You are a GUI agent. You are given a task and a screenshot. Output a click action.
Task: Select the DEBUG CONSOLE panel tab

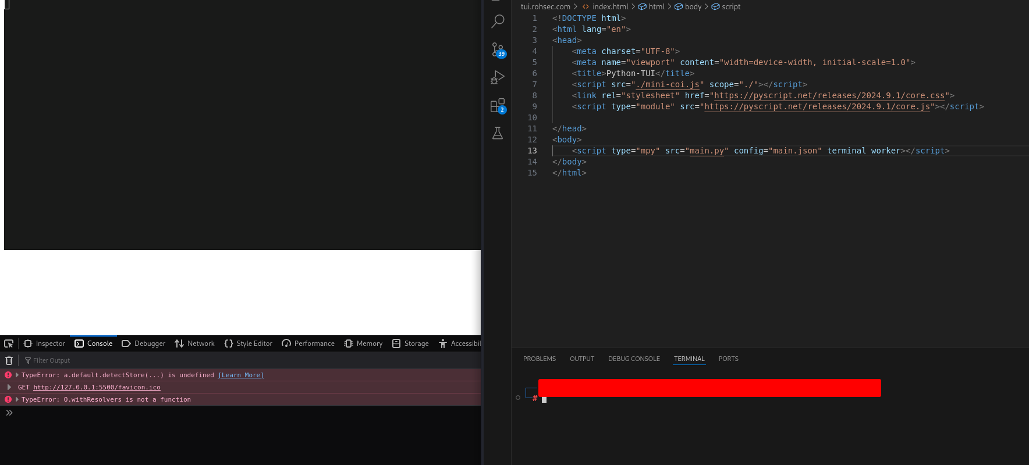(634, 359)
